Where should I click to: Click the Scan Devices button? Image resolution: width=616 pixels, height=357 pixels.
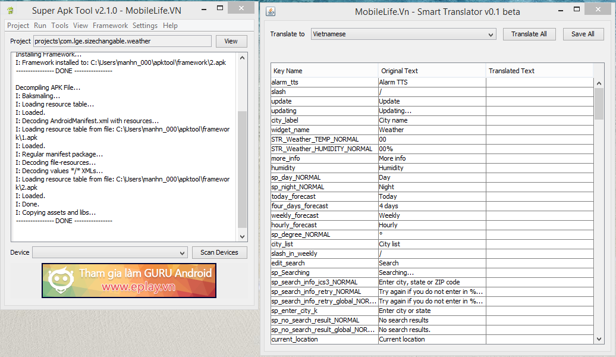point(219,252)
